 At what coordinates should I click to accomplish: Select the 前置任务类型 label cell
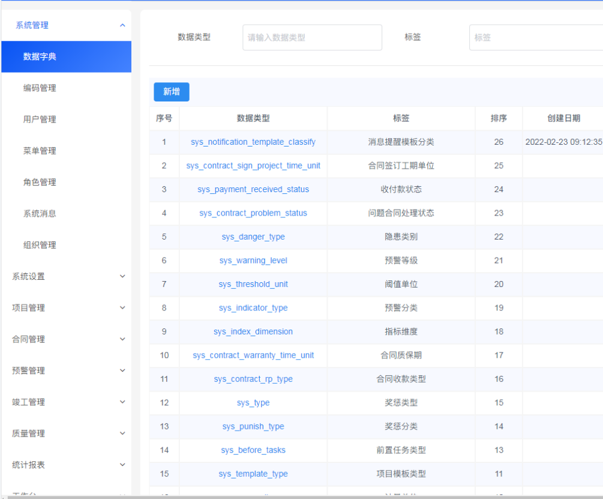tap(401, 450)
